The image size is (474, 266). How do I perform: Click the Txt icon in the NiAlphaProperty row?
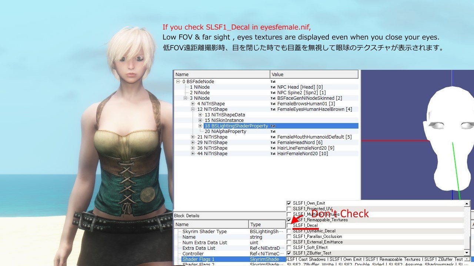(273, 132)
